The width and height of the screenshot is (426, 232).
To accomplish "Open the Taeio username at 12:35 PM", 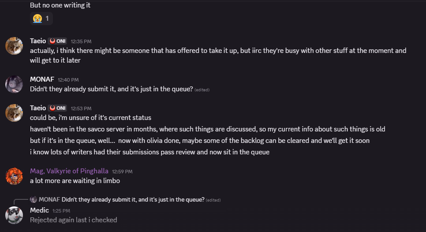I will [x=38, y=41].
